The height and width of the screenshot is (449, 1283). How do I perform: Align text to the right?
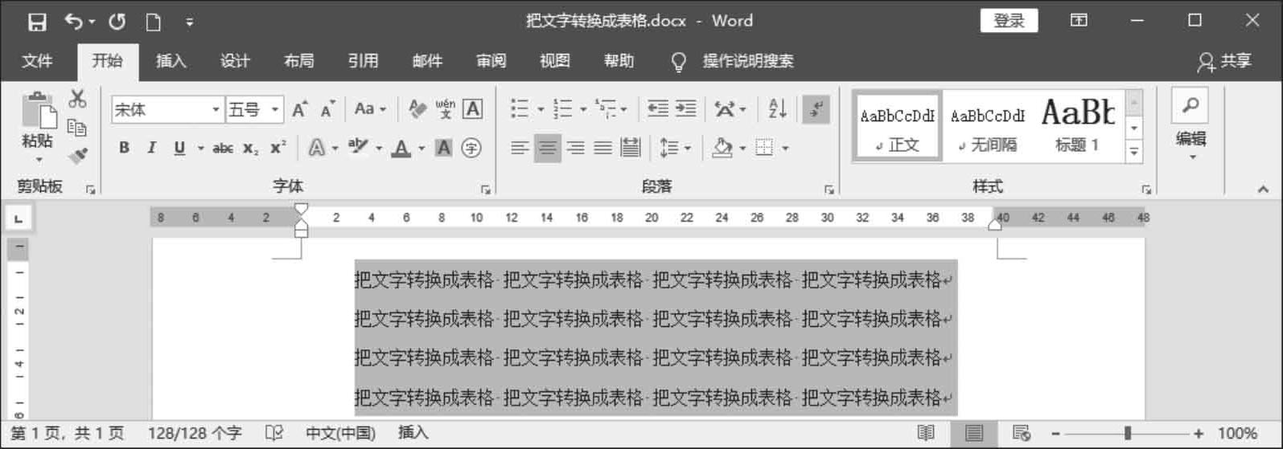tap(575, 148)
